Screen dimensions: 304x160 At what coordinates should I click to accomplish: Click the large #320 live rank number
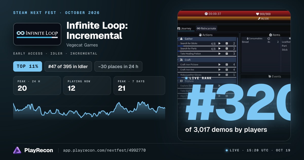point(238,103)
